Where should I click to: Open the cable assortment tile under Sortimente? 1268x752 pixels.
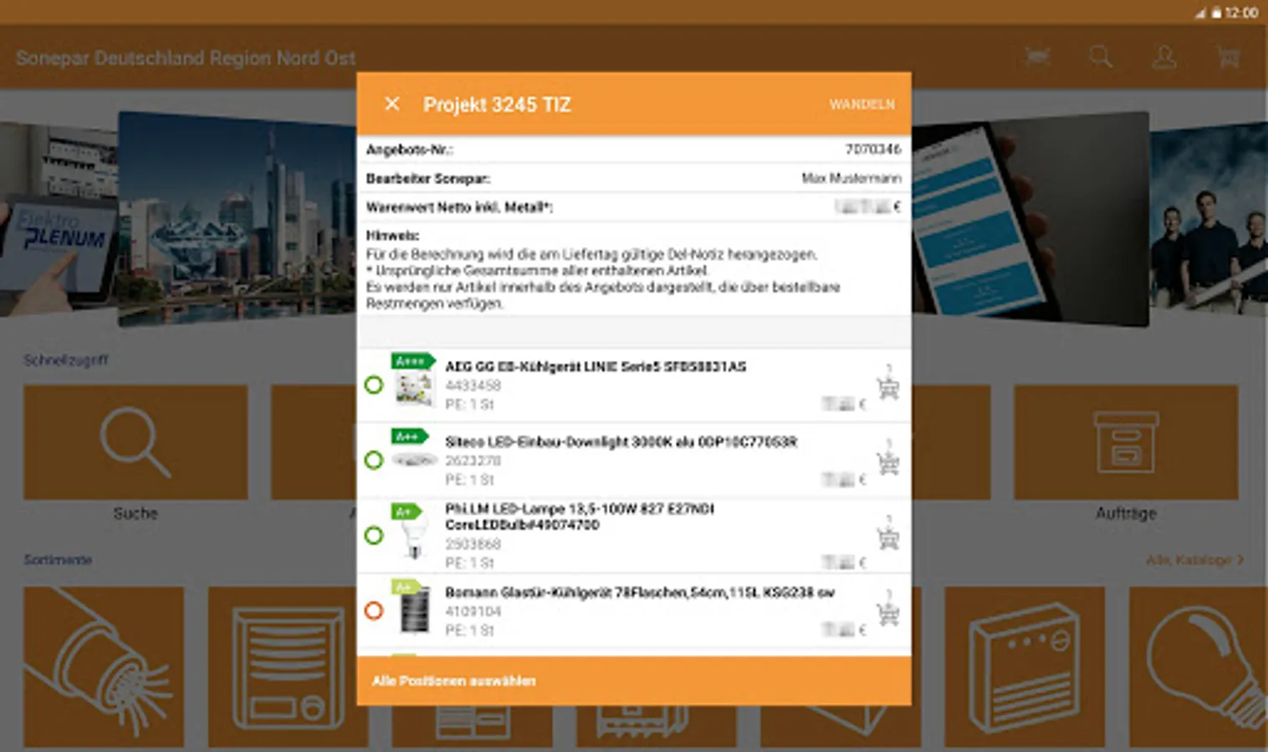[x=104, y=666]
